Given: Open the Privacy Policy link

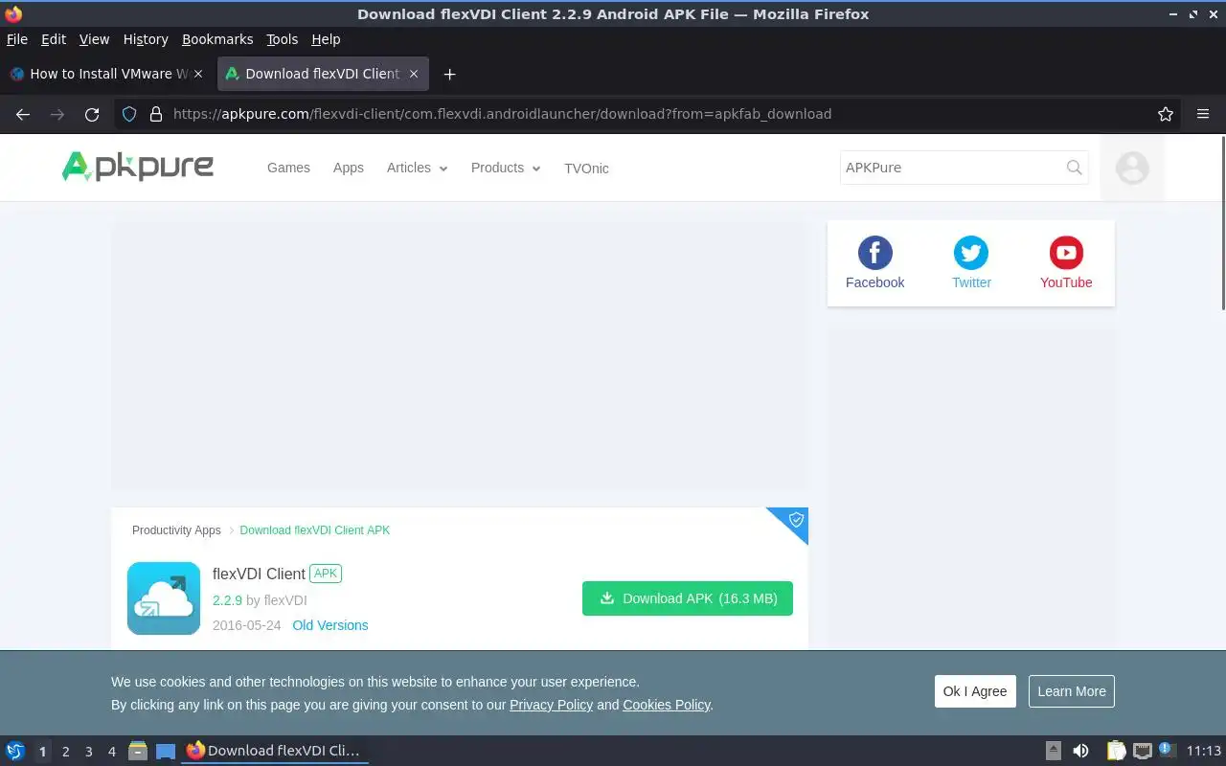Looking at the screenshot, I should point(552,705).
